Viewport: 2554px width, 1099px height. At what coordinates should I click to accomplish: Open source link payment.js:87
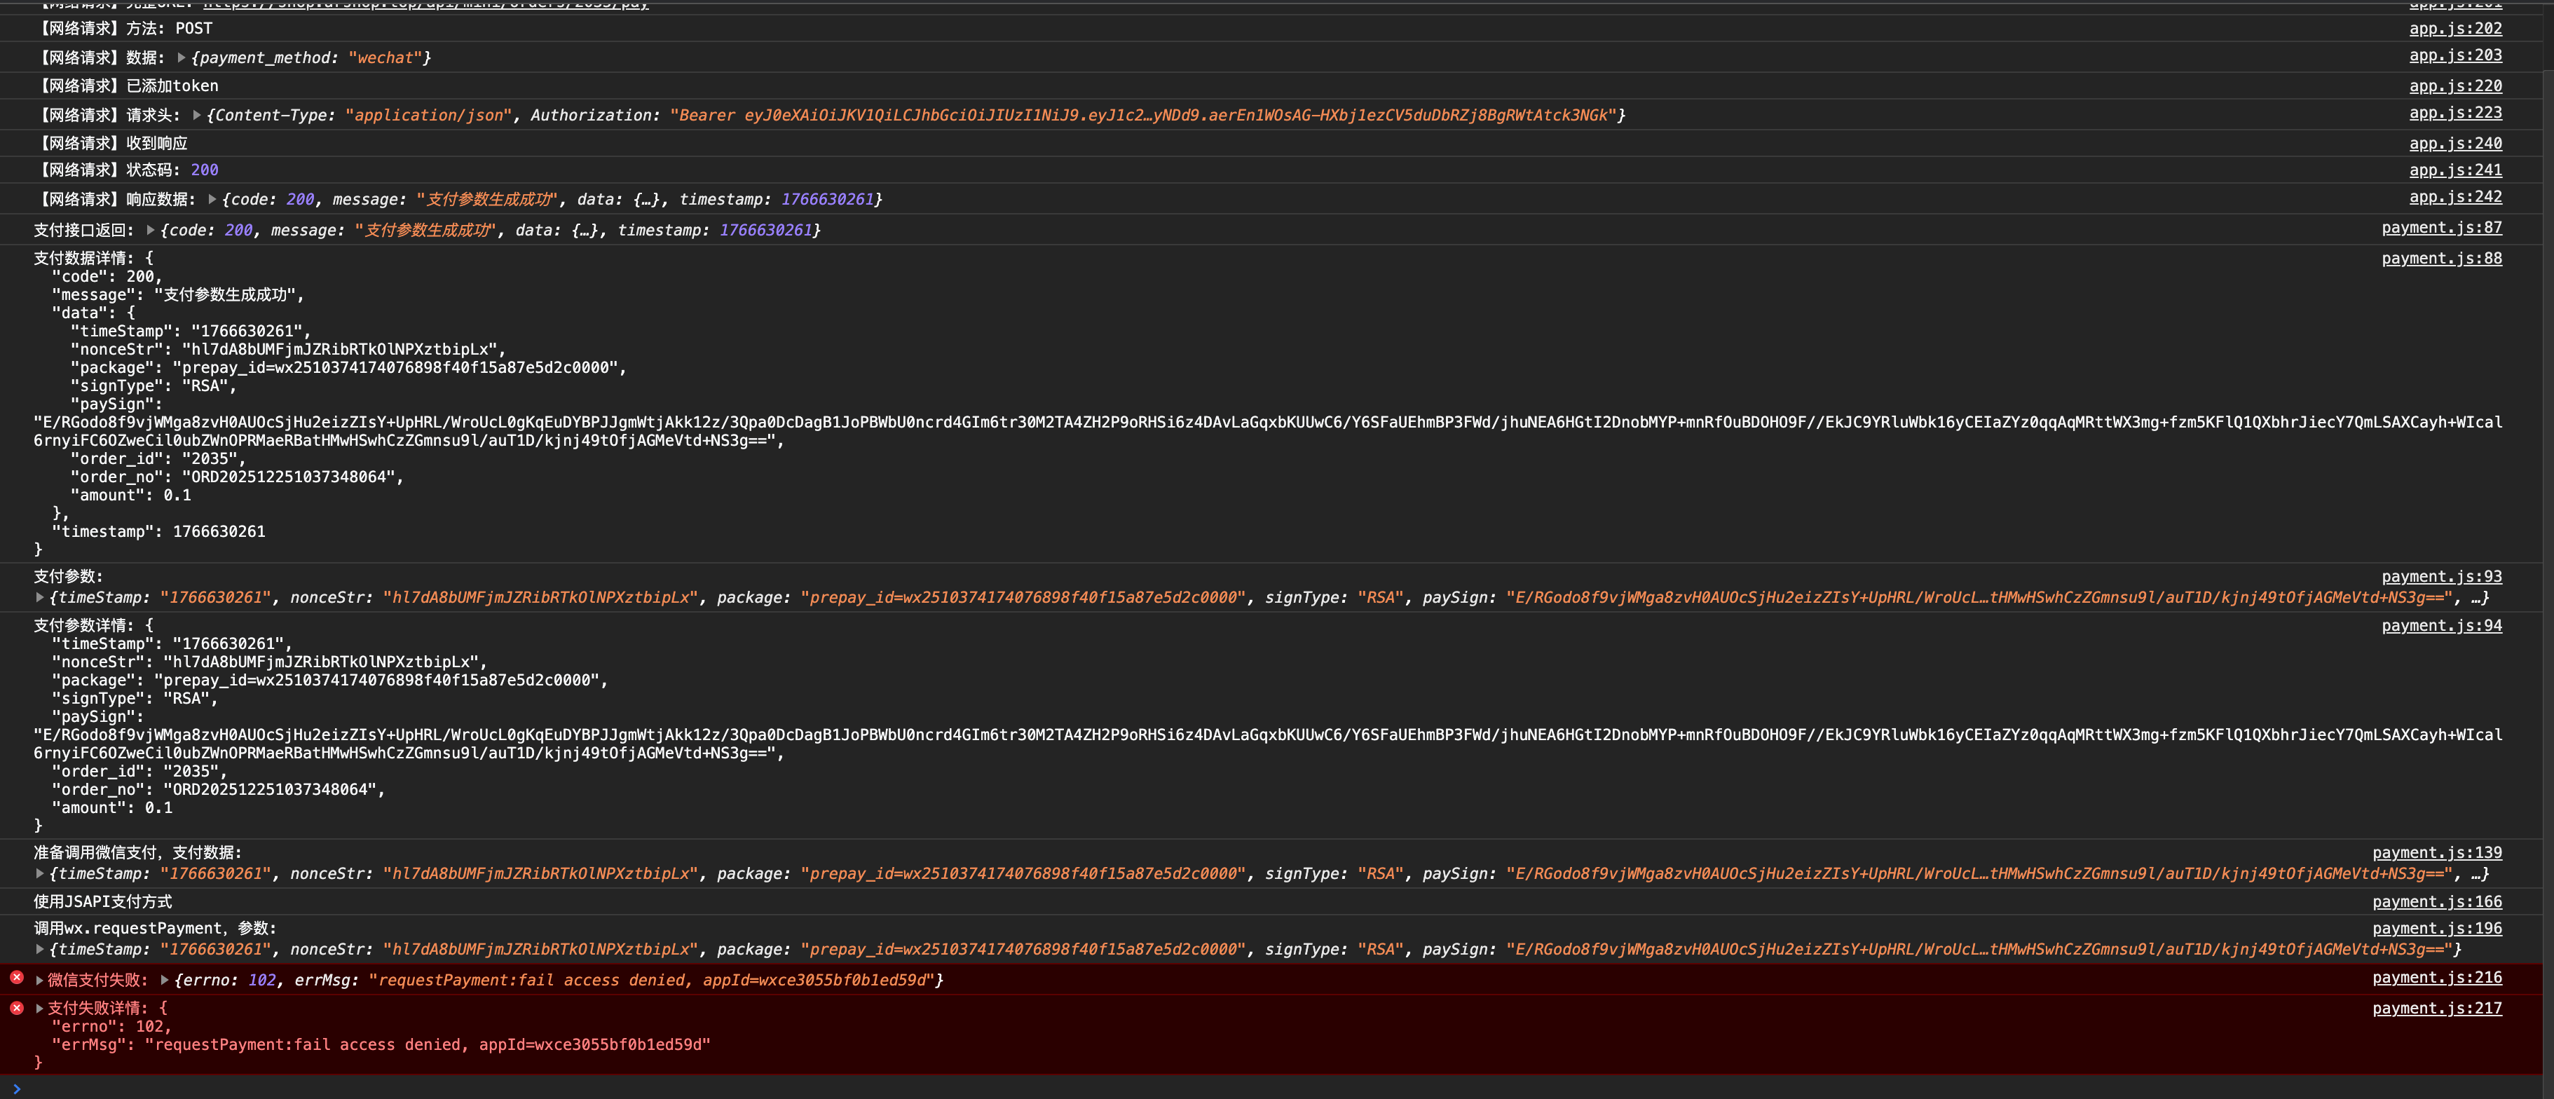pos(2441,228)
